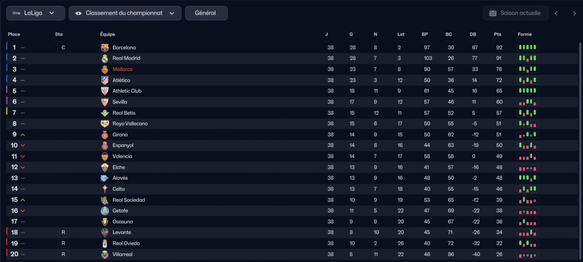Screen dimensions: 583x262
Task: Open the Rayo Vallecano team link
Action: (130, 124)
